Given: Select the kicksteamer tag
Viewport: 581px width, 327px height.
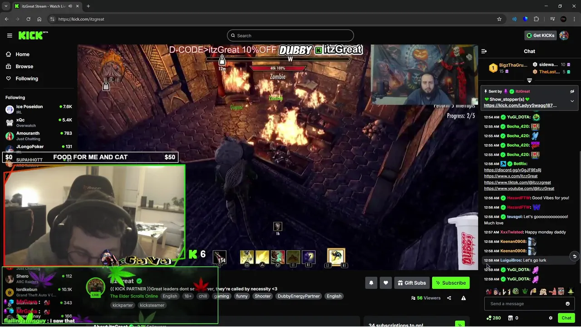Looking at the screenshot, I should [x=152, y=305].
